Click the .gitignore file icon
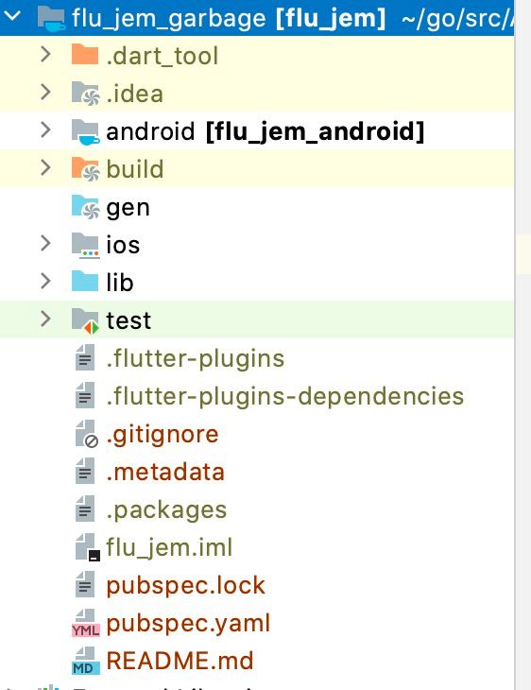Screen dimensions: 531x690 tap(87, 434)
